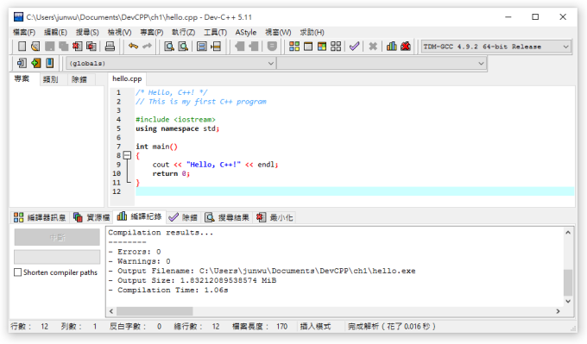
Task: Click the Save All toolbar icon
Action: [x=63, y=47]
